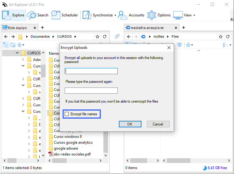Image resolution: width=234 pixels, height=174 pixels.
Task: Select the Curso windows 8 folder
Action: click(68, 137)
